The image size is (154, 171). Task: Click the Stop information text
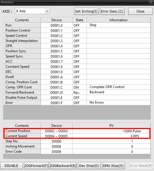(x=93, y=25)
